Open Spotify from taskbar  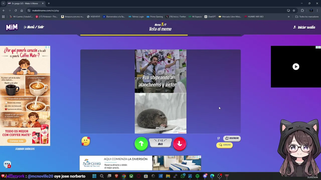197,176
